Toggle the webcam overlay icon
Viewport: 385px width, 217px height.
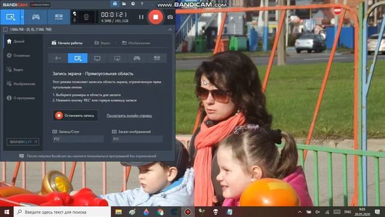click(86, 17)
